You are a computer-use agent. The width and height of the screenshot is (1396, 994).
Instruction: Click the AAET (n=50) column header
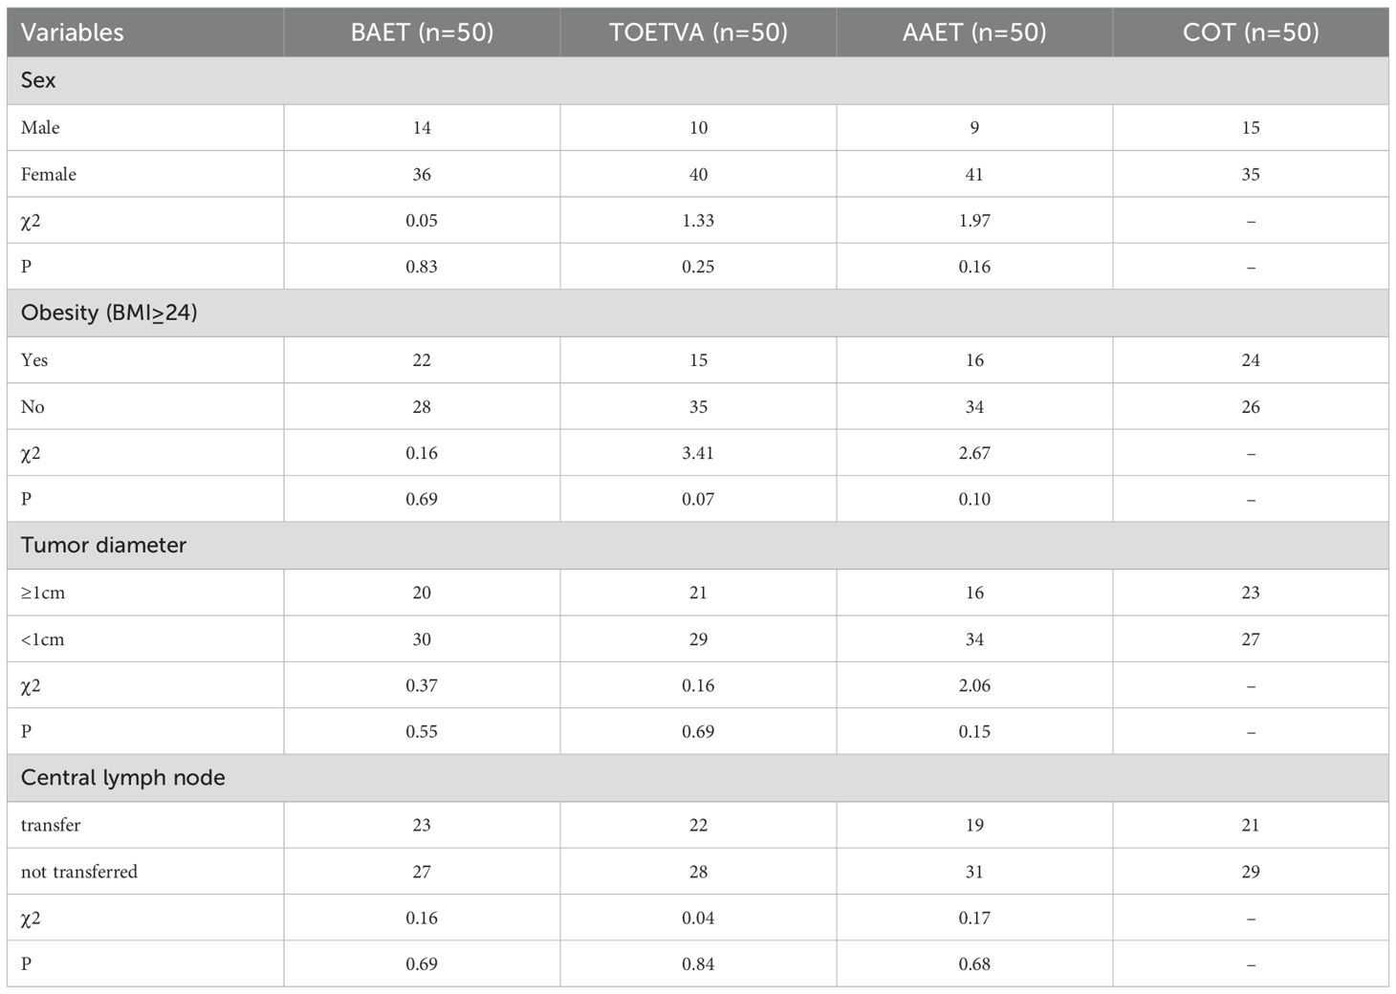pos(974,32)
